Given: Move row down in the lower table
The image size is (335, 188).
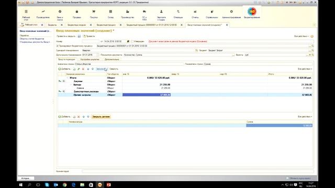Looking at the screenshot, I should (88, 117).
